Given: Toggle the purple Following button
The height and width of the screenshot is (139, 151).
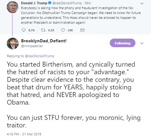Looking at the screenshot, I should point(123,43).
